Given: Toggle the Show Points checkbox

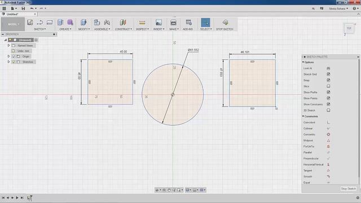Looking at the screenshot, I should click(x=328, y=98).
